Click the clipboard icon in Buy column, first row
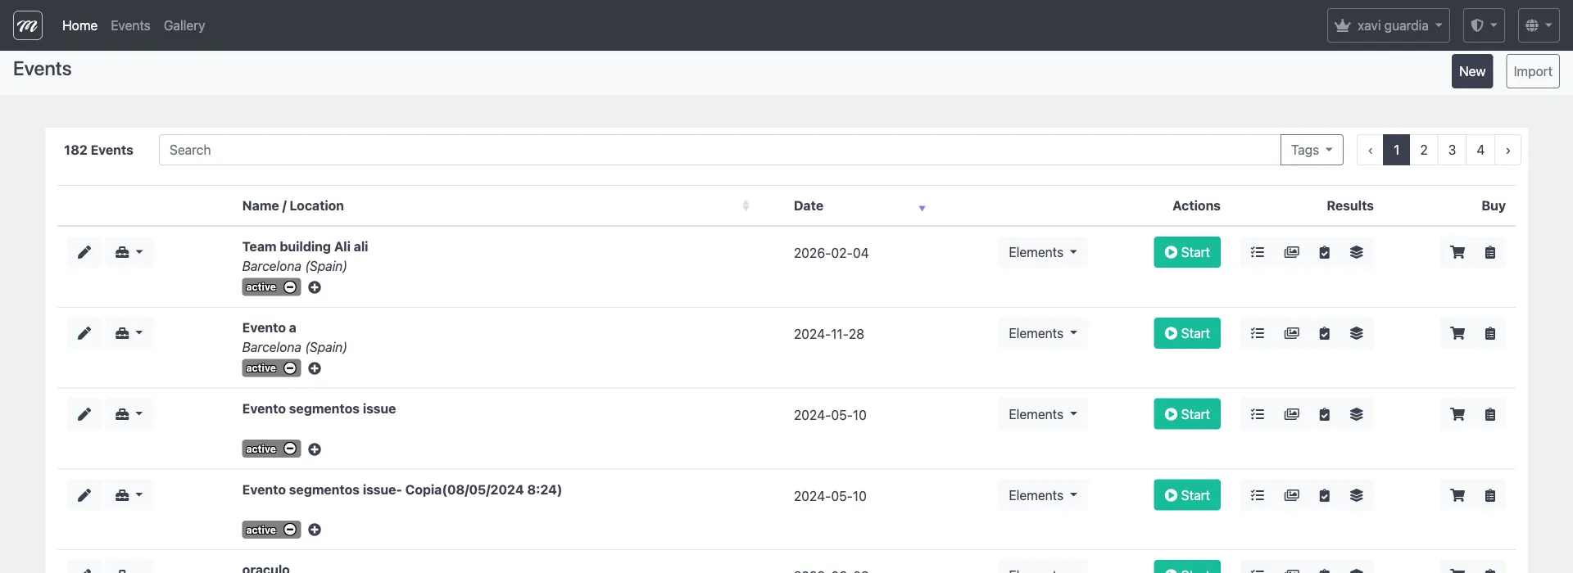Screen dimensions: 1573x573 [1490, 252]
